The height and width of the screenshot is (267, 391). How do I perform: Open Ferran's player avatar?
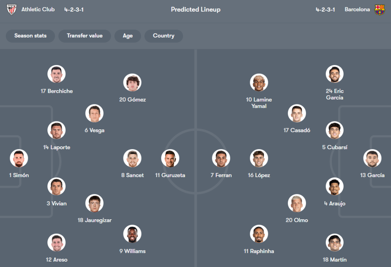tap(221, 158)
